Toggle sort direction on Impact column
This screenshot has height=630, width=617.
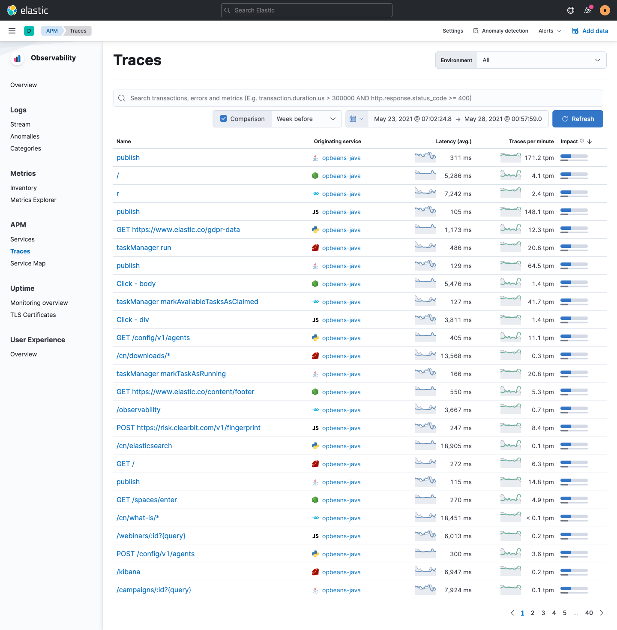590,141
